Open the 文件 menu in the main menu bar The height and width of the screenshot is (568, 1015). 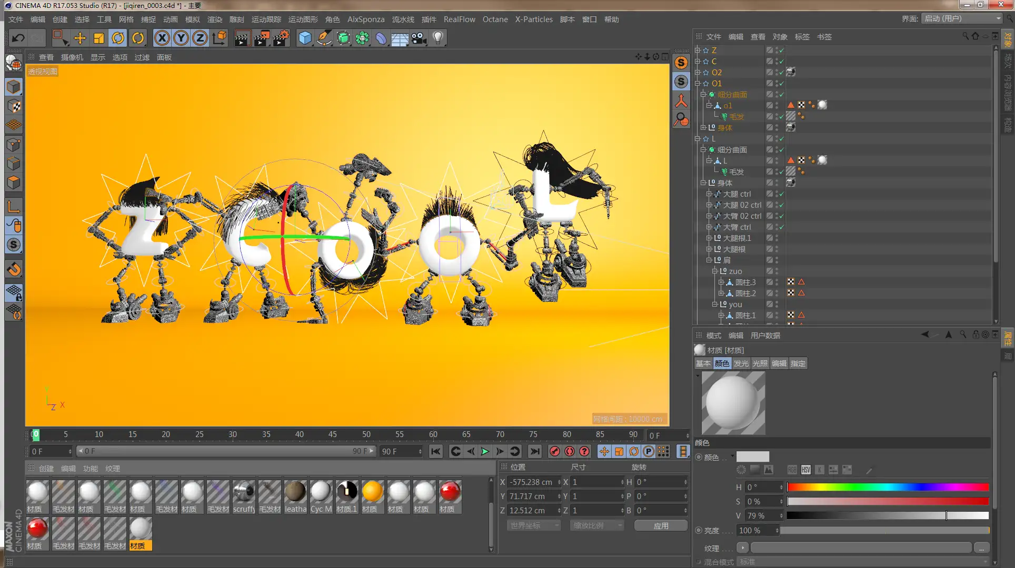[16, 19]
